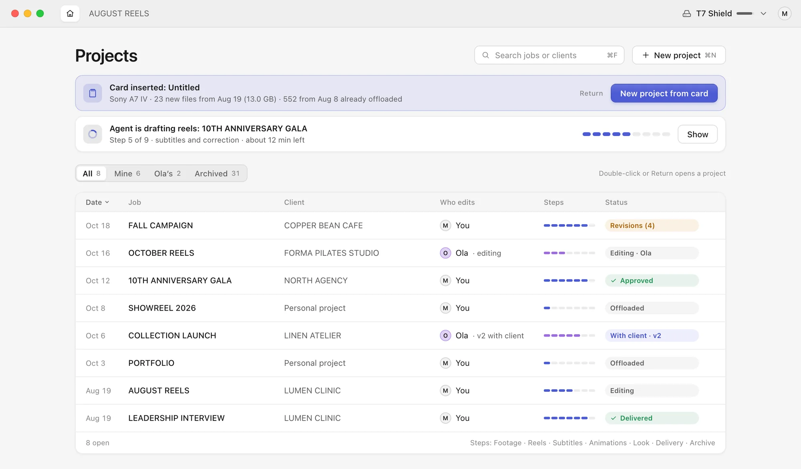801x469 pixels.
Task: Click the Revisions (4) status badge
Action: point(652,225)
